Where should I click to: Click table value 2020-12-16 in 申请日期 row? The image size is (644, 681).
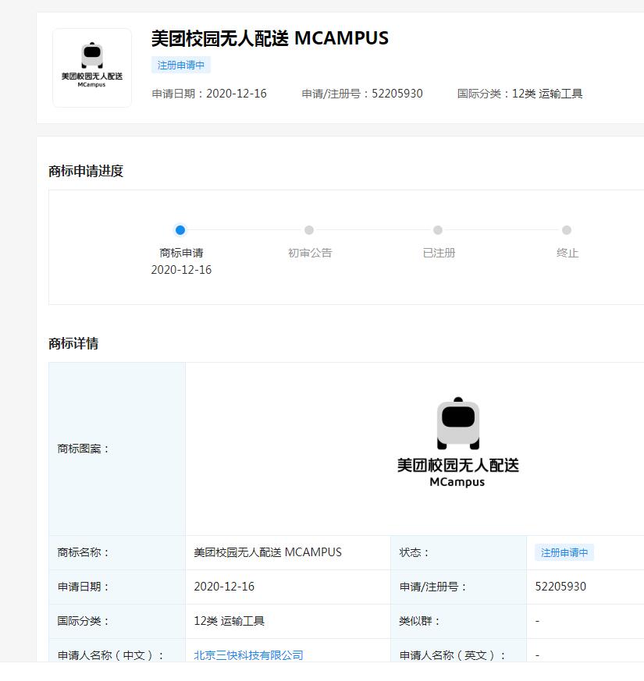224,587
